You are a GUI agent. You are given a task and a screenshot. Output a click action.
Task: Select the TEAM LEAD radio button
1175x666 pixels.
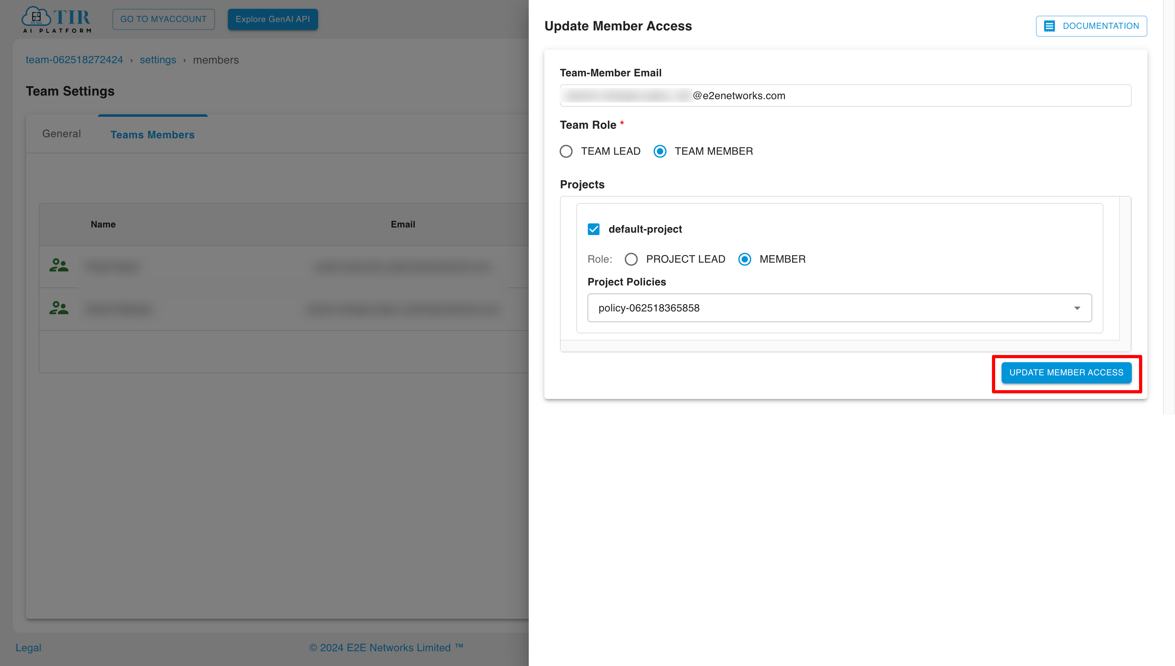point(566,151)
